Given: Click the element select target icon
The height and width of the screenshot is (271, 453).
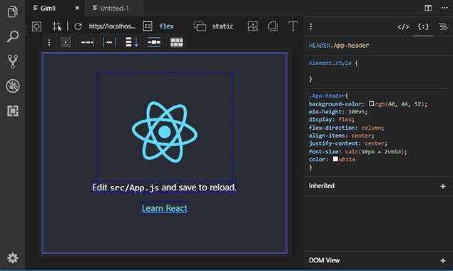Looking at the screenshot, I should 36,26.
